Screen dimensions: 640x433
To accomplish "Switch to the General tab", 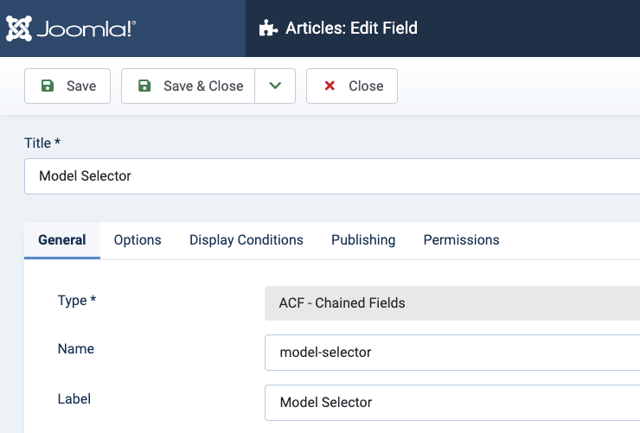I will (62, 239).
